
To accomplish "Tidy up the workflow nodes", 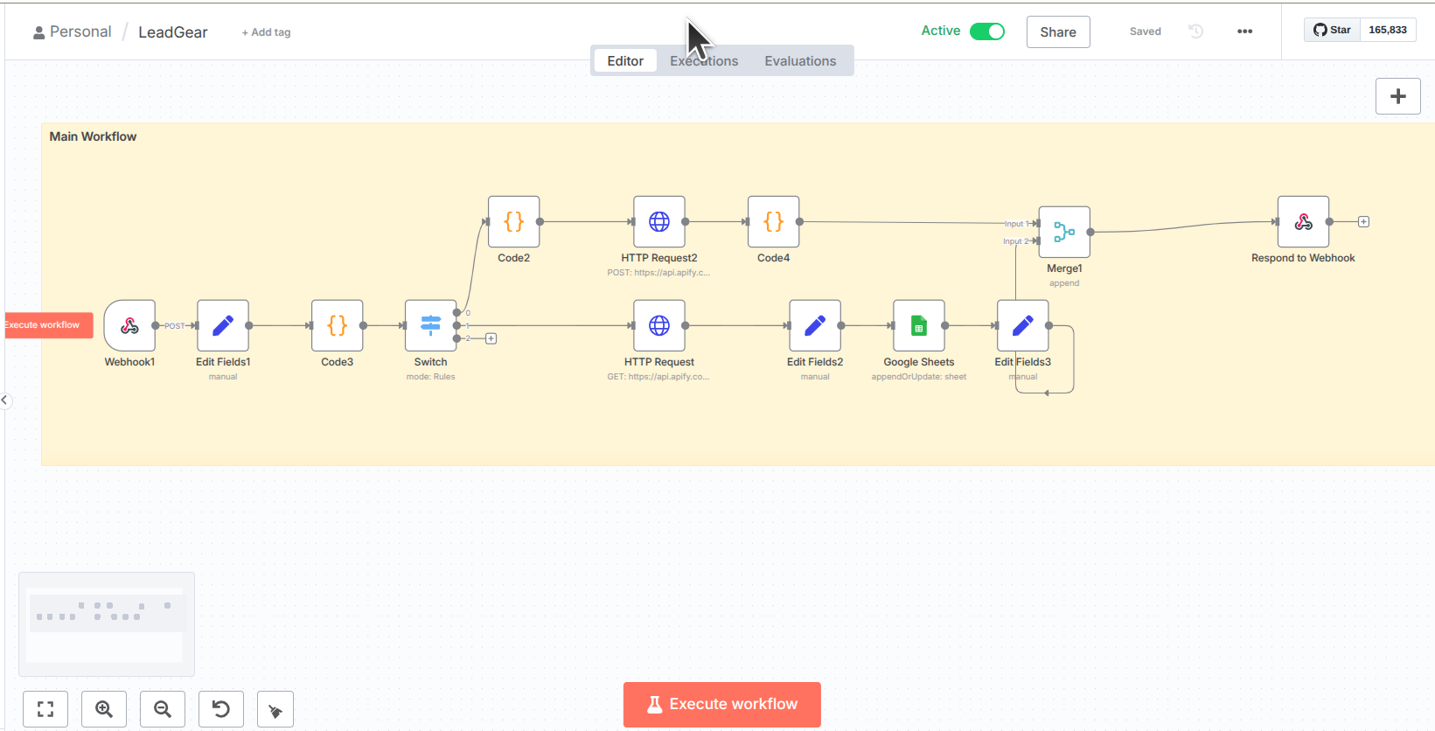I will click(275, 709).
